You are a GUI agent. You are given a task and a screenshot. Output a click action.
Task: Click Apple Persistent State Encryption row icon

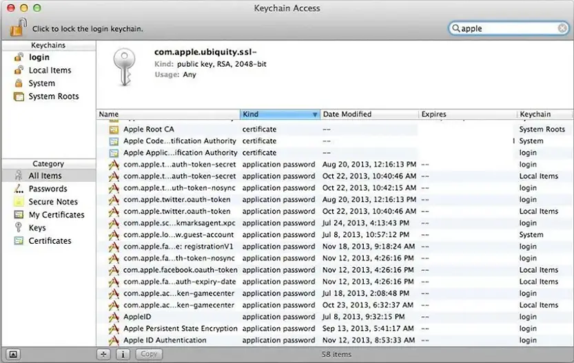click(114, 329)
